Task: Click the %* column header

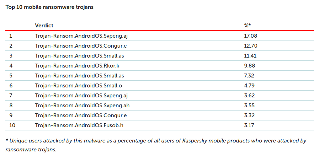Action: (x=248, y=26)
